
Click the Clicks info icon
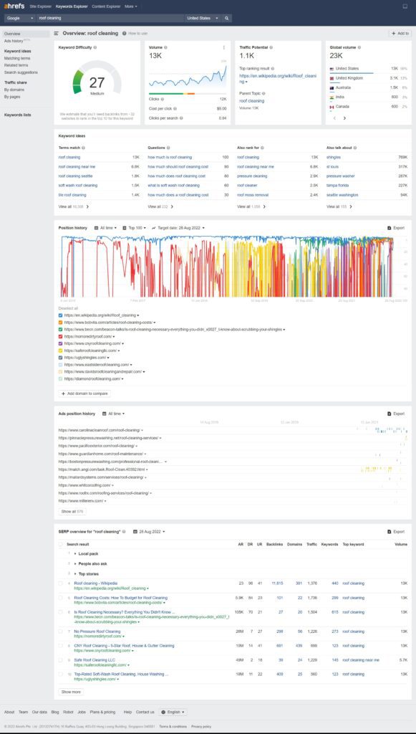tap(163, 99)
